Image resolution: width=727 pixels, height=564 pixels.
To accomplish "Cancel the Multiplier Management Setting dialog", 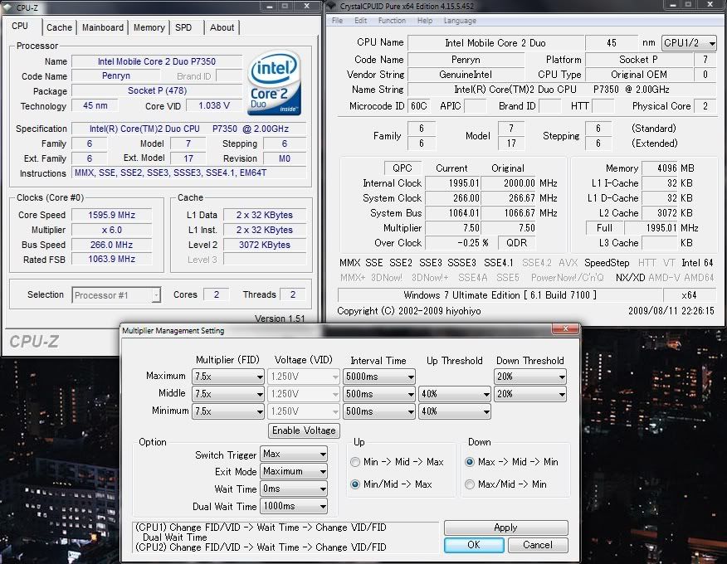I will [538, 545].
